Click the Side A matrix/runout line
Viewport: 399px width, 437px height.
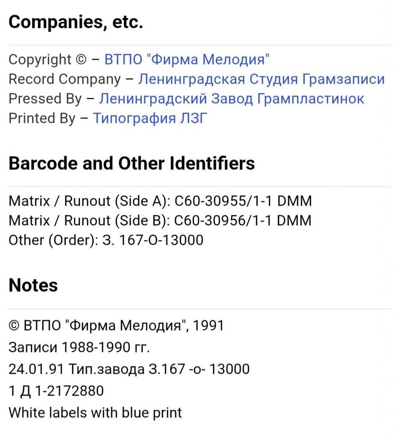click(160, 201)
